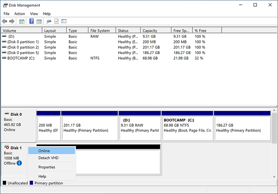Screen dimensions: 278x194
Task: Click the Rescan Disks toolbar icon
Action: point(49,21)
